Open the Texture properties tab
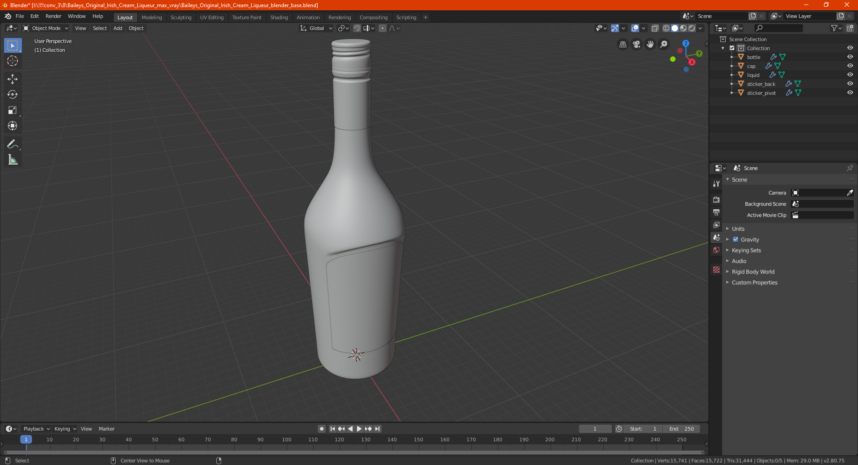The image size is (858, 465). coord(716,270)
